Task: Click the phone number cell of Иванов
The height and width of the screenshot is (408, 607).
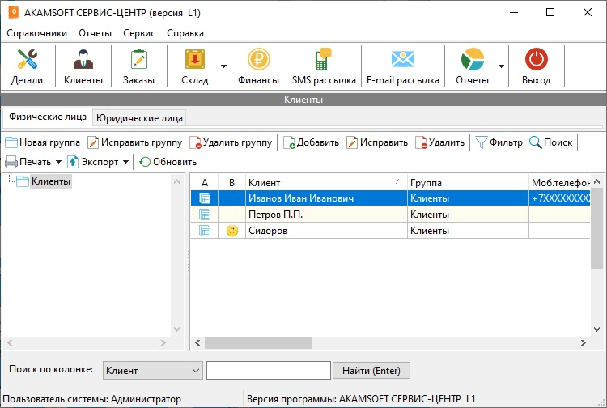Action: 560,198
